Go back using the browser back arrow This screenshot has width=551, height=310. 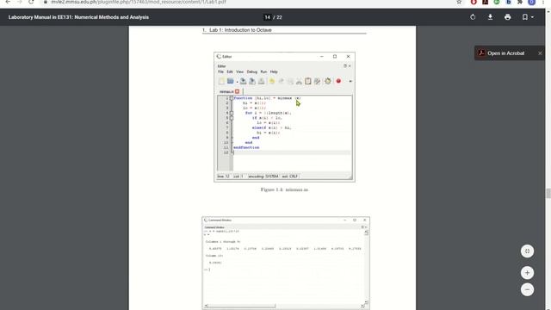pos(8,2)
